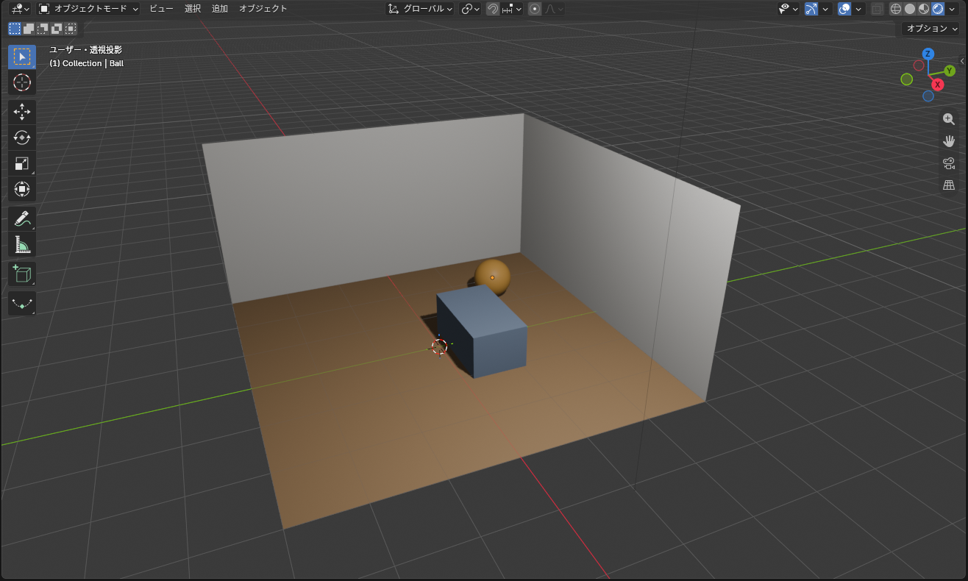Click the tool below Add Cube

[x=22, y=303]
